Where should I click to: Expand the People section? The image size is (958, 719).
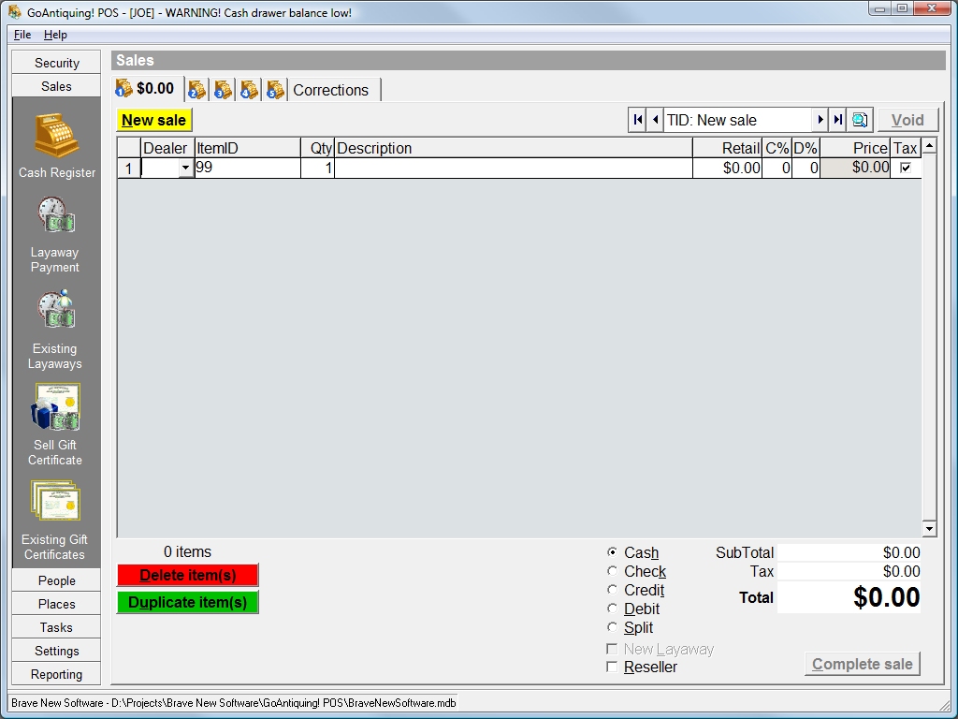click(56, 580)
